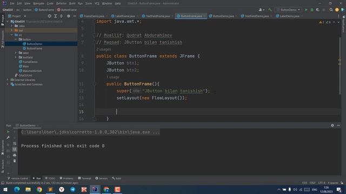Rerun ButtonDemo in Run panel
Viewport: 346px width, 194px height.
[8, 131]
